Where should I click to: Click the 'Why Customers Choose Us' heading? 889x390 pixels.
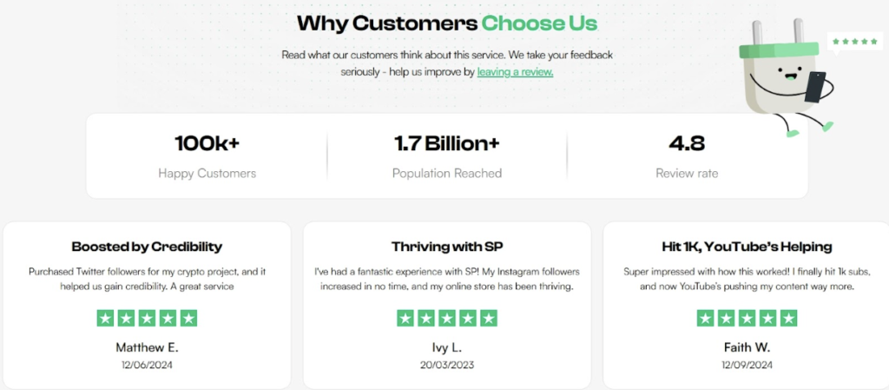pos(447,22)
